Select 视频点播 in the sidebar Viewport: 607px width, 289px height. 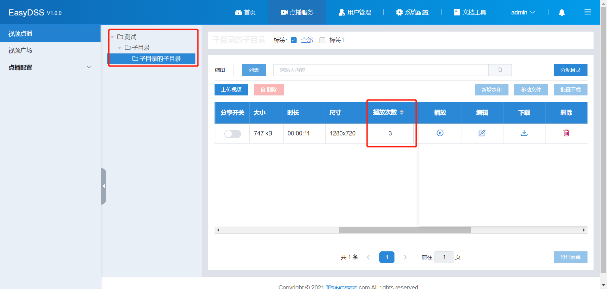50,34
